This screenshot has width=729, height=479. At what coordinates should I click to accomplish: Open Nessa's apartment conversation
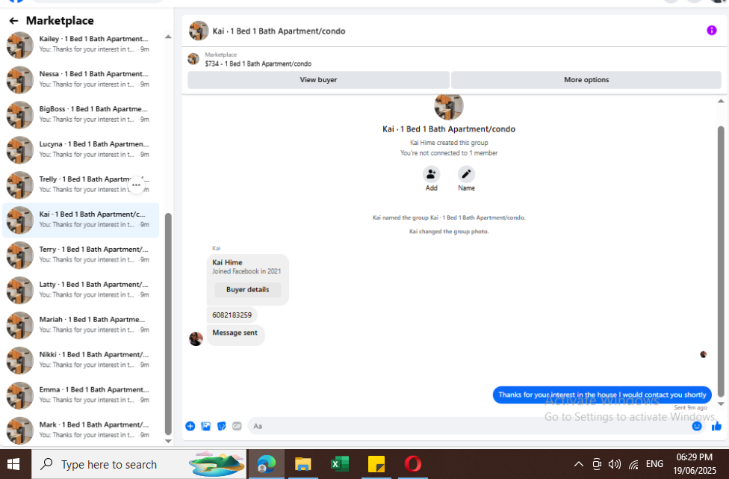pyautogui.click(x=81, y=79)
